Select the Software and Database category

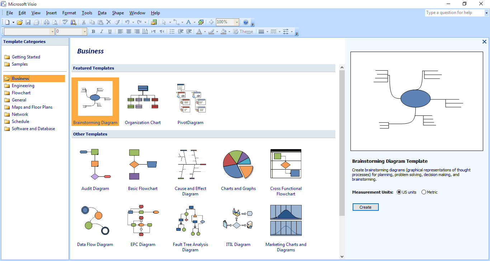pos(30,129)
